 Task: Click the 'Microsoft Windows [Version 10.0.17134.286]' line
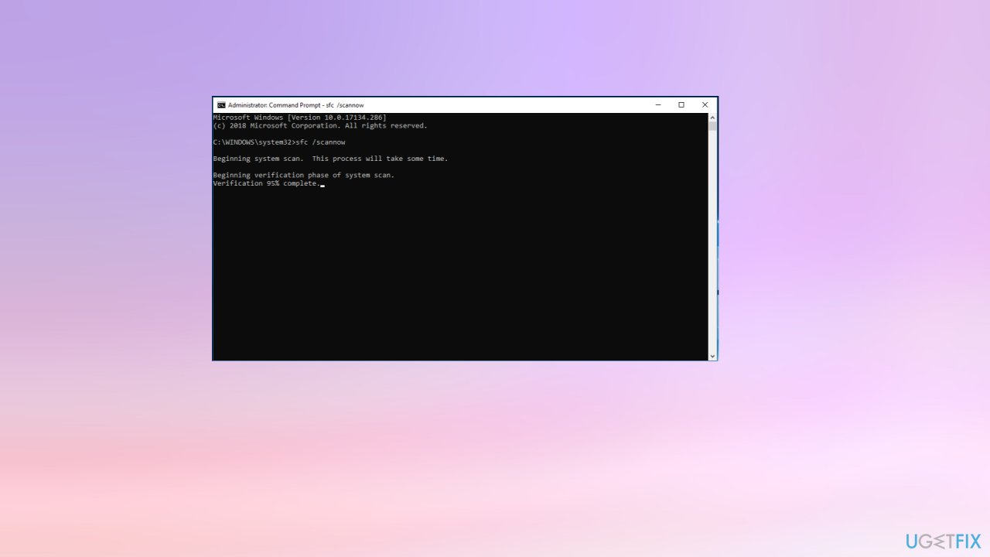(x=299, y=118)
